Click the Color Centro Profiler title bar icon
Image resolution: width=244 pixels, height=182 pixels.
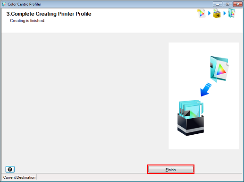pos(4,4)
